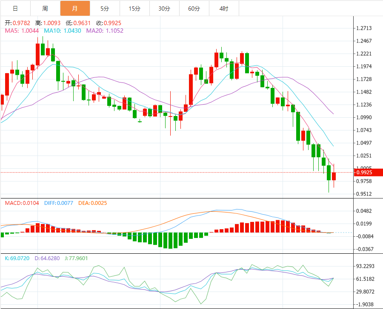Click the MA20 indicator label
This screenshot has width=383, height=309.
[x=105, y=31]
